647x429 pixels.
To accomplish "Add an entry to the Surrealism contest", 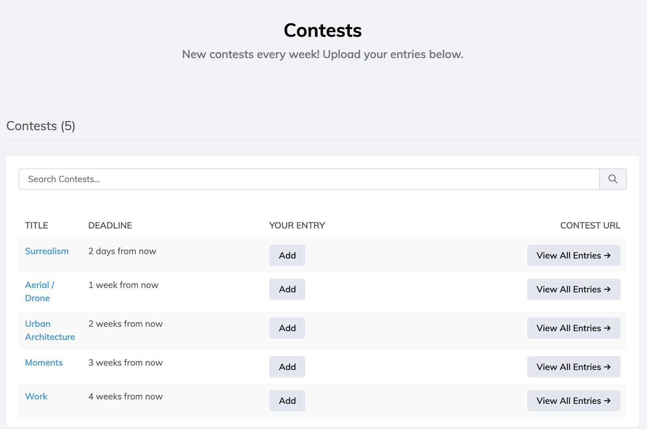I will (x=287, y=255).
